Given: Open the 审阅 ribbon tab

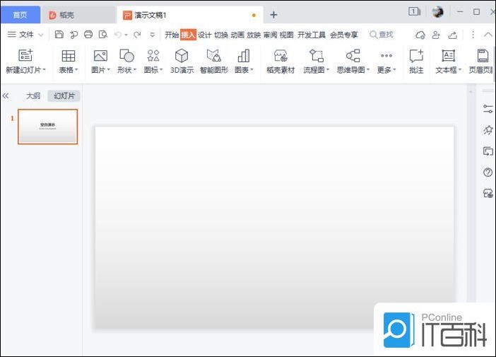Looking at the screenshot, I should 270,35.
